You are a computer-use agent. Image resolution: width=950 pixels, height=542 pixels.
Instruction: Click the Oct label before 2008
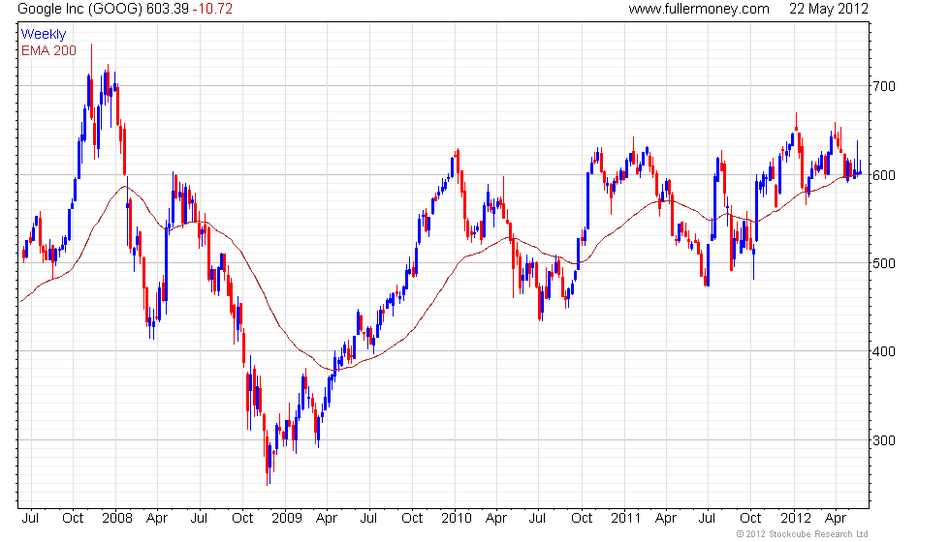(x=73, y=519)
